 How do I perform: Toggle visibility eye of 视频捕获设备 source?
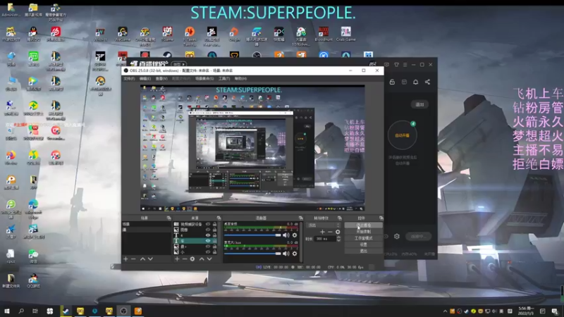(208, 224)
